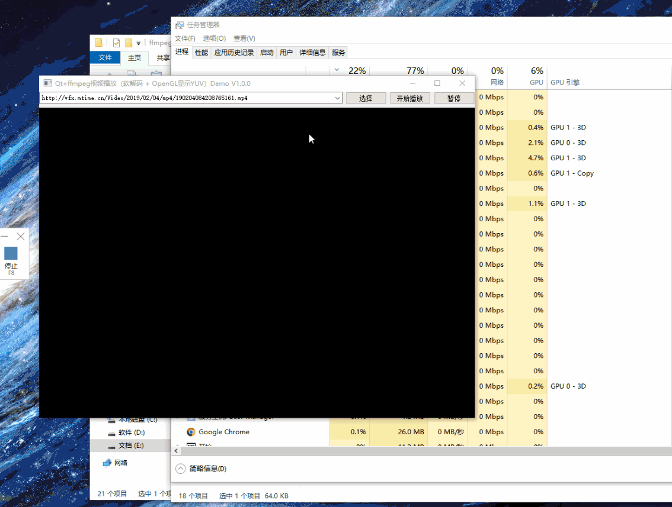Screen dimensions: 672x507
Task: Click the blue stop recording square icon
Action: click(11, 253)
